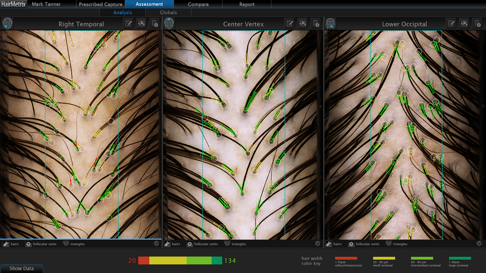Toggle follicular units in Lower Occipital panel
486x273 pixels.
click(x=364, y=244)
